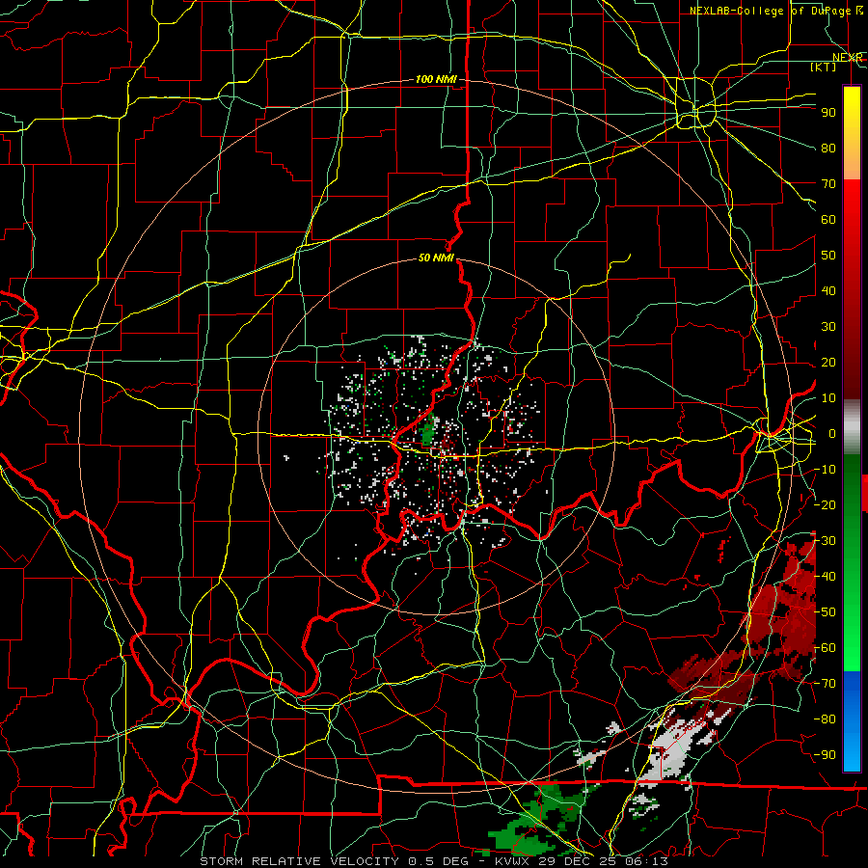Click the 20 value on the velocity scale
This screenshot has width=868, height=868.
click(x=828, y=362)
